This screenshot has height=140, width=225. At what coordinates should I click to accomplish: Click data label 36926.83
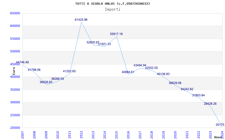point(46,82)
